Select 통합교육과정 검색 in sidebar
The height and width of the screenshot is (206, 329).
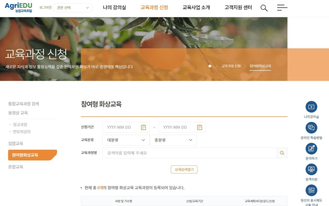coord(23,104)
